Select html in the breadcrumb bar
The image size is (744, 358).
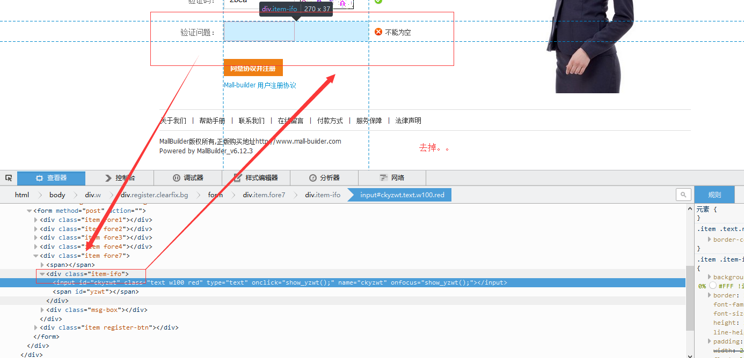pos(22,195)
